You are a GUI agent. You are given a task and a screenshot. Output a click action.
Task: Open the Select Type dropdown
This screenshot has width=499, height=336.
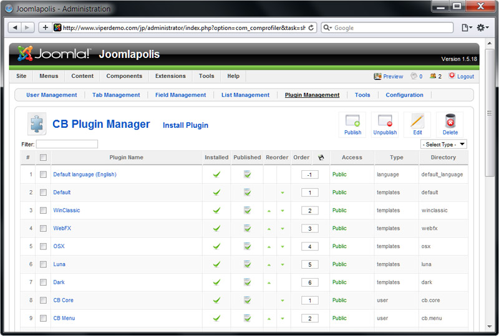pyautogui.click(x=443, y=144)
